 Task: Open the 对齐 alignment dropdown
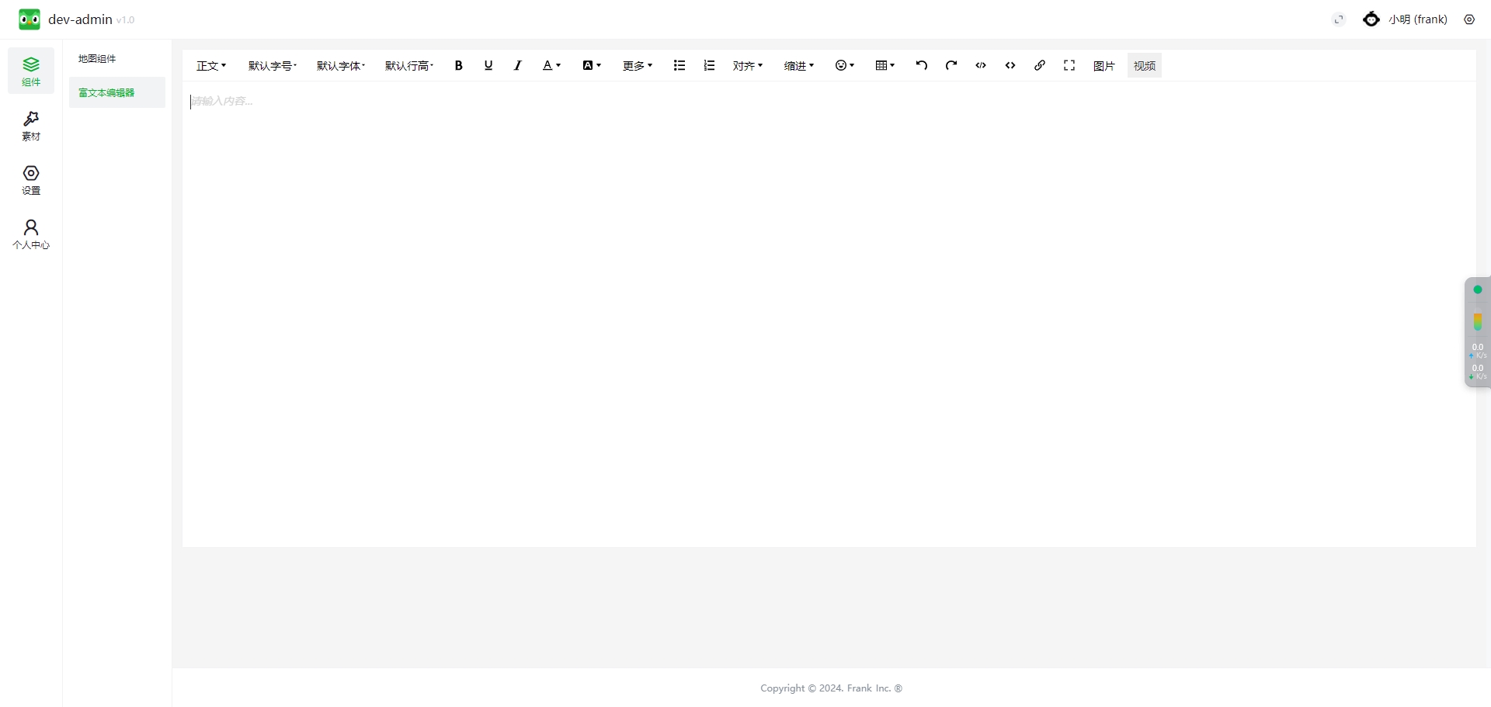pos(747,66)
